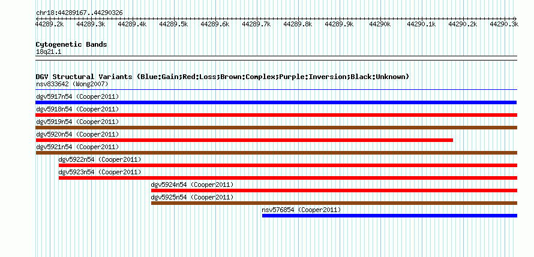Open the nsv576854 (Cooper2011) label

301,210
